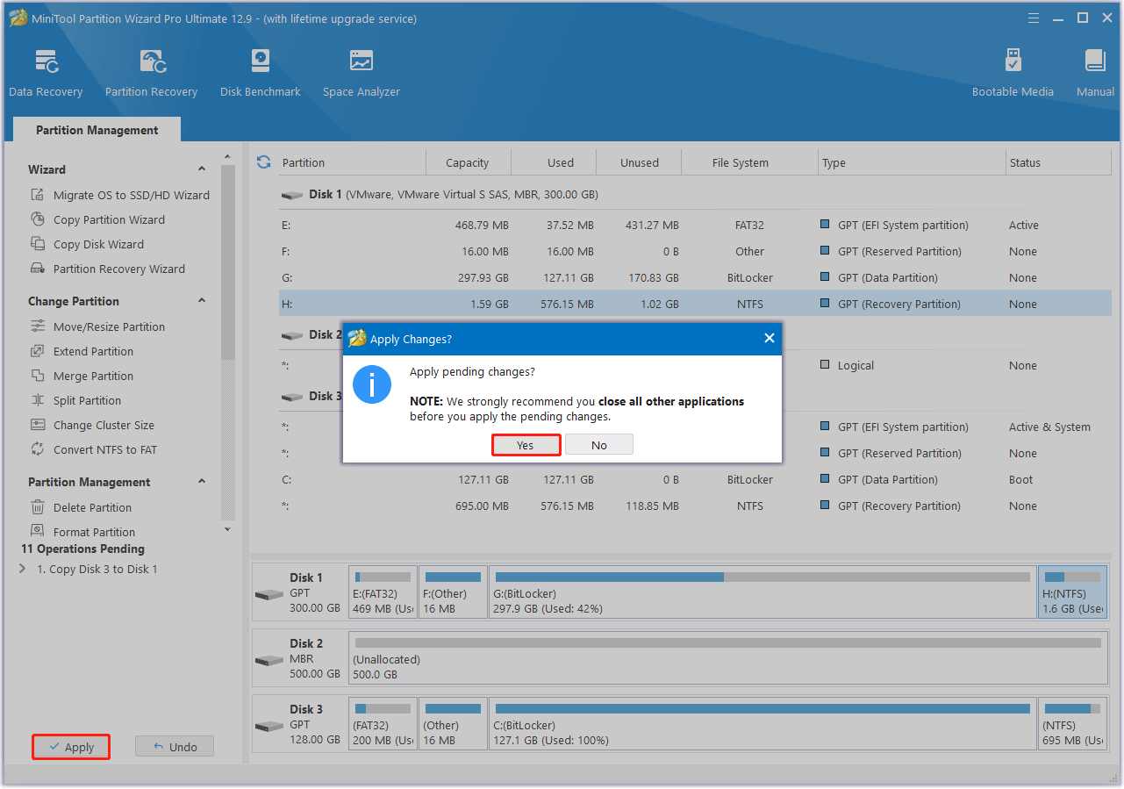The height and width of the screenshot is (789, 1124).
Task: Sort by Used column header
Action: pos(560,162)
